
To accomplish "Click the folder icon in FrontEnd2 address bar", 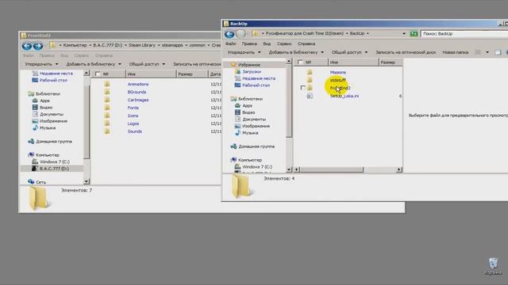I will (x=53, y=45).
